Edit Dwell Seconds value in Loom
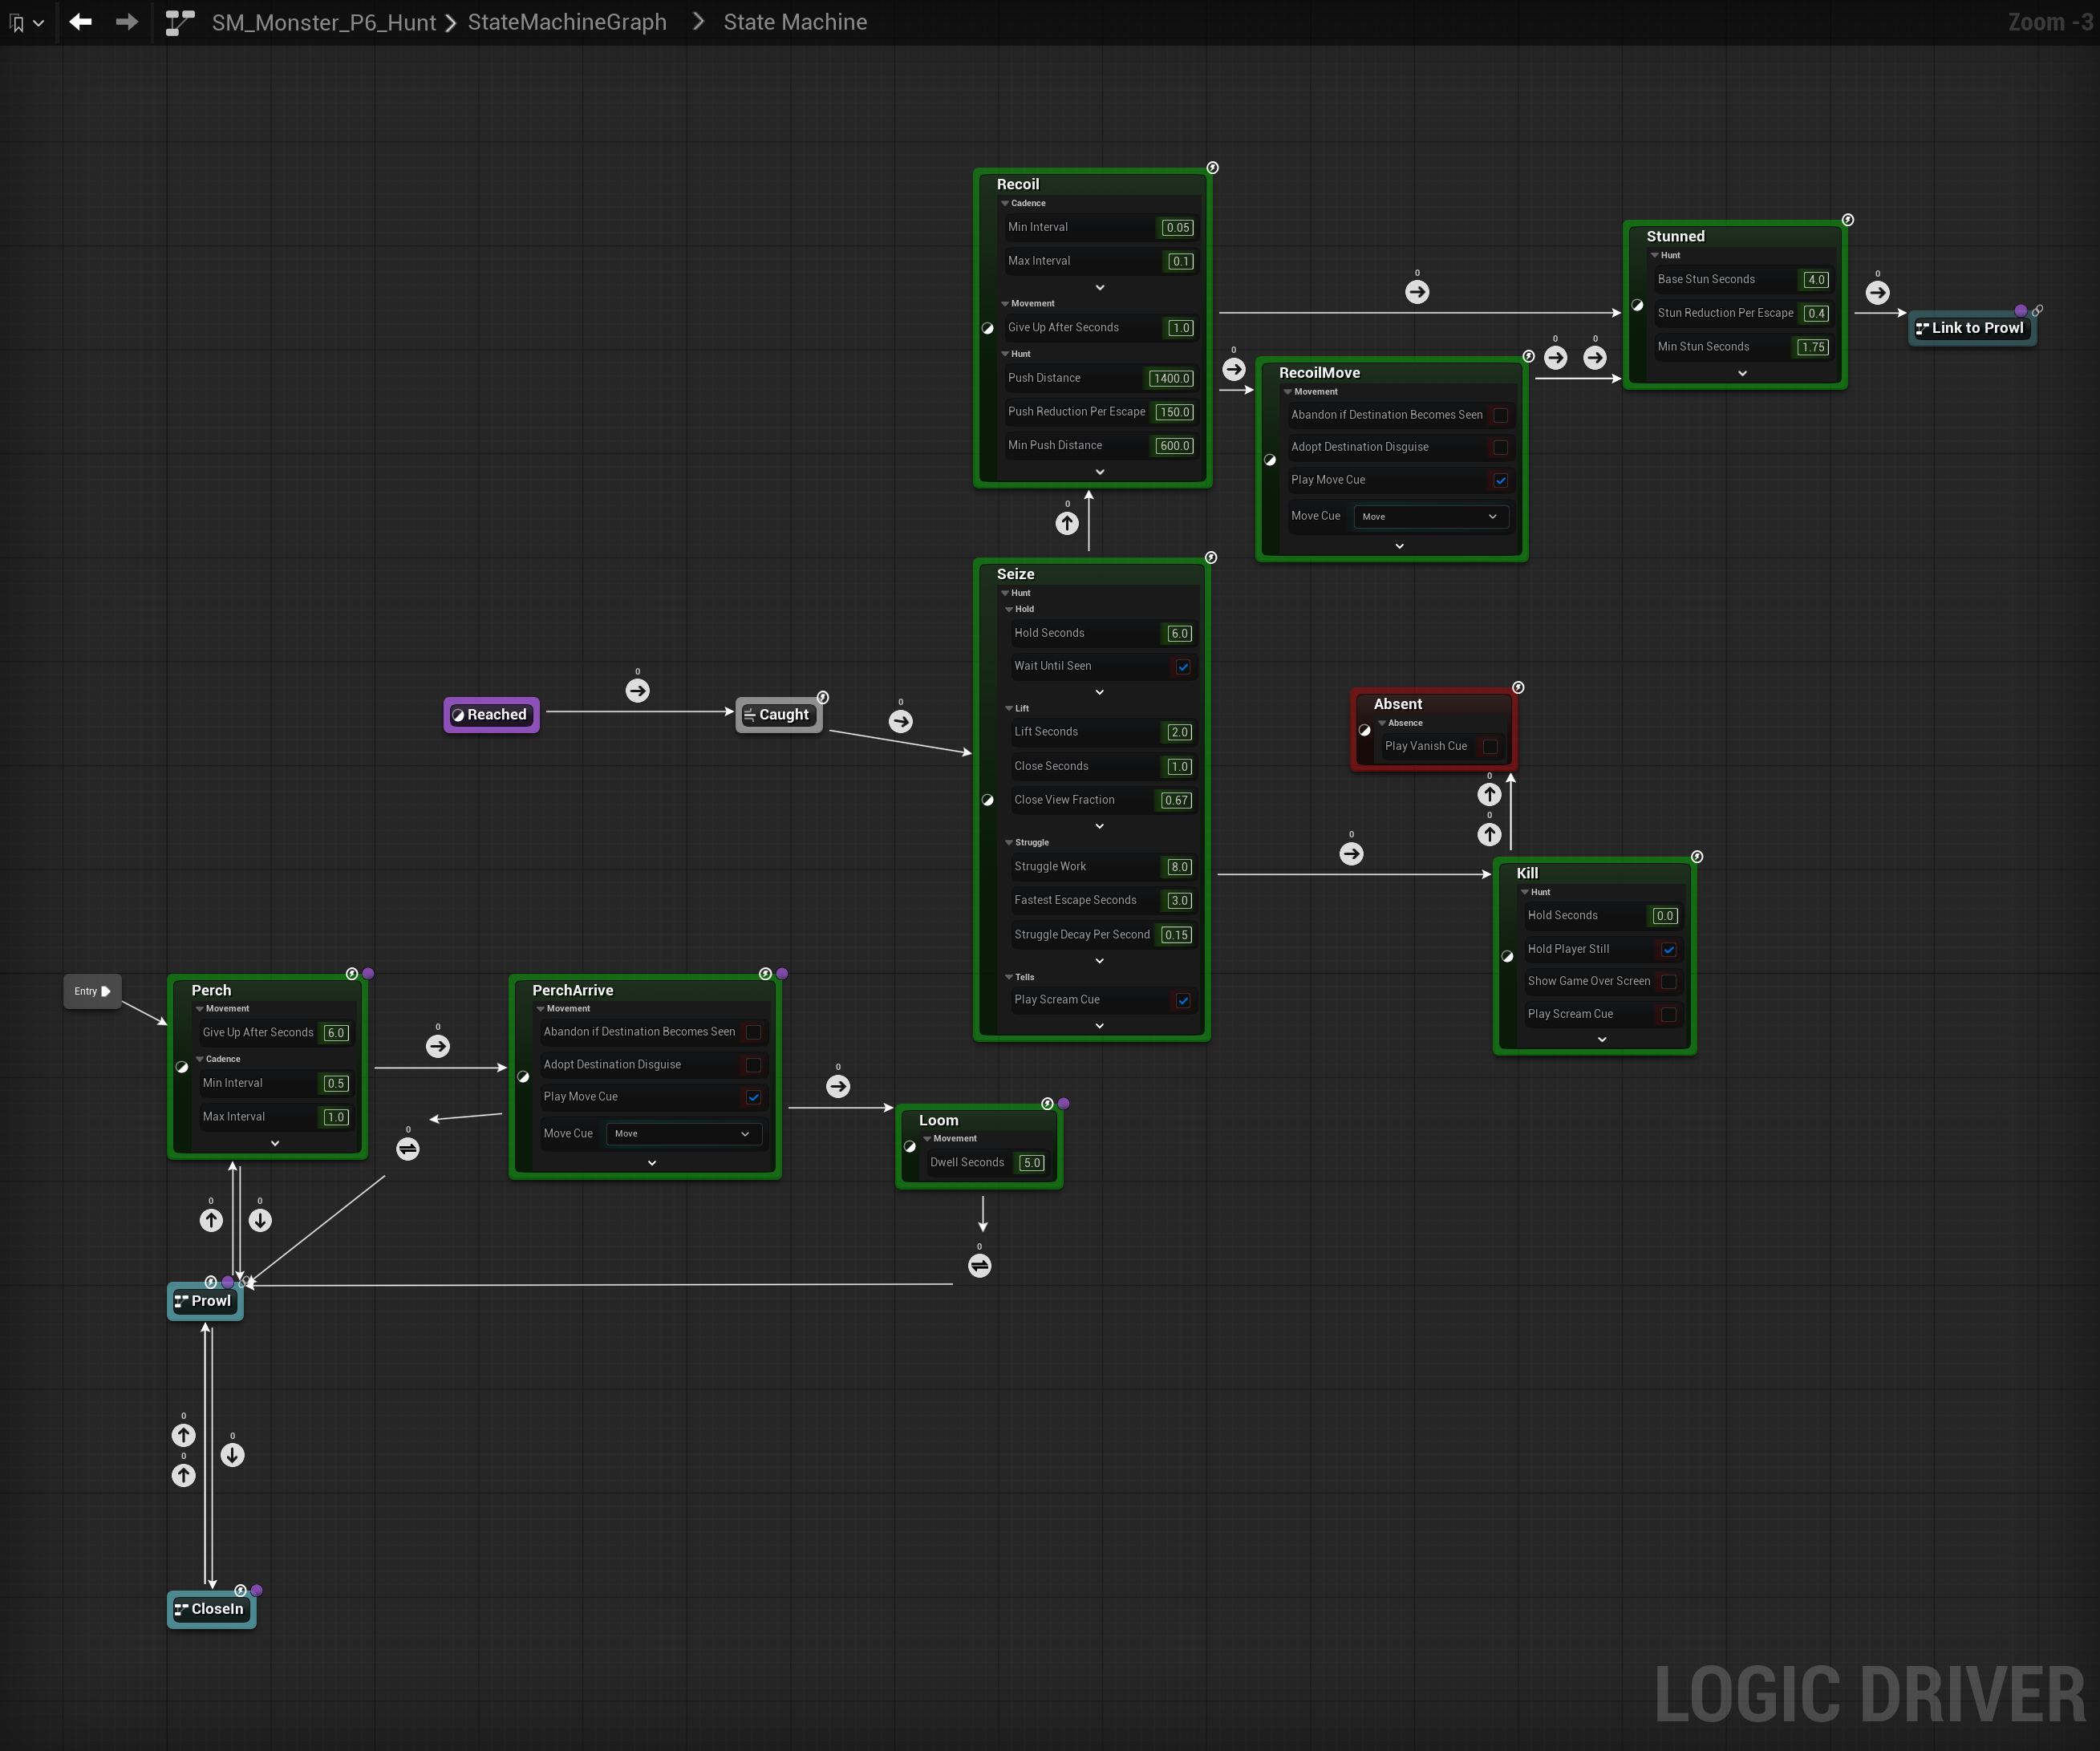 pos(1032,1163)
